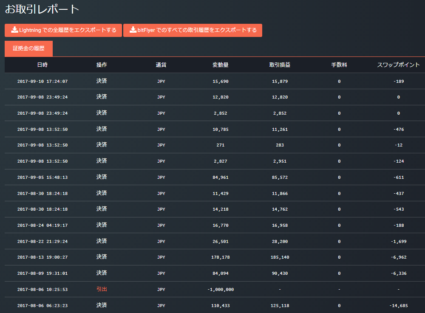Select the 2017-08-22 21:29:24 timestamp

pos(42,242)
